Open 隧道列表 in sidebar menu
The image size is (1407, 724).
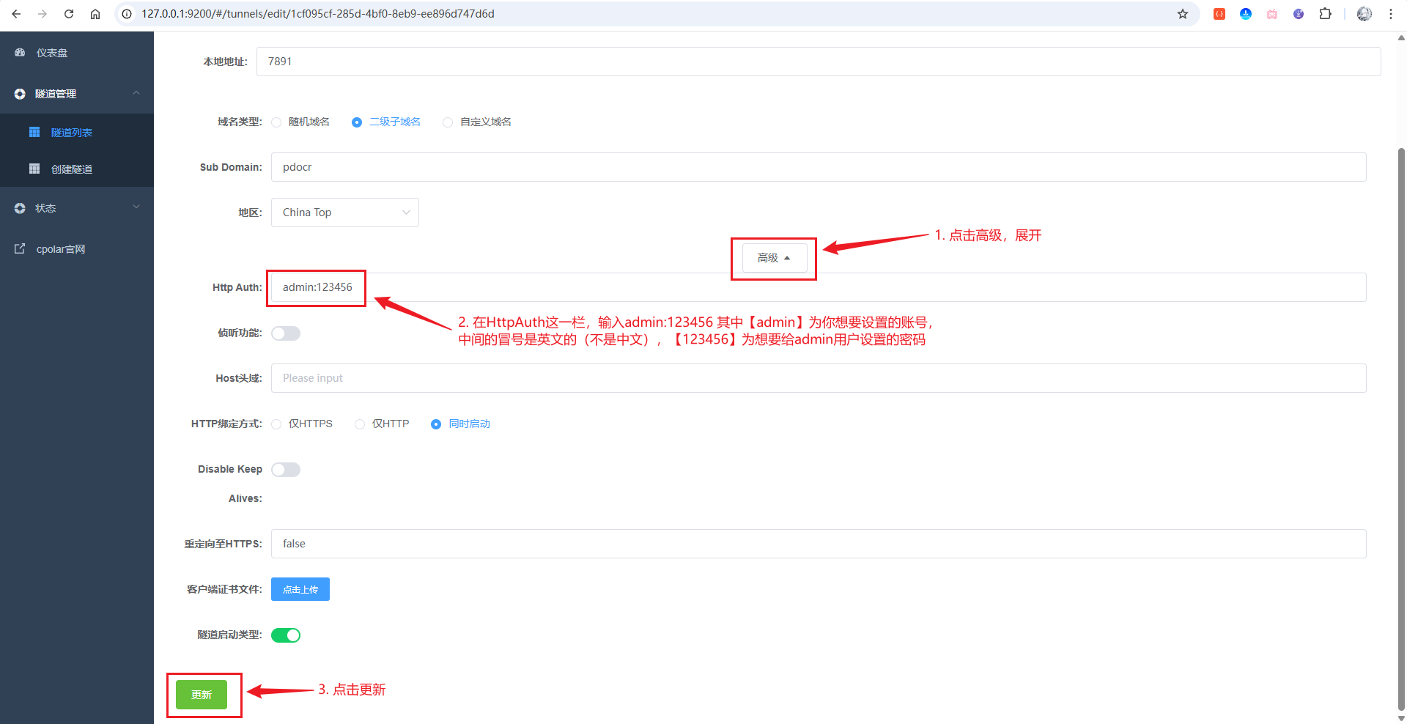click(x=71, y=133)
